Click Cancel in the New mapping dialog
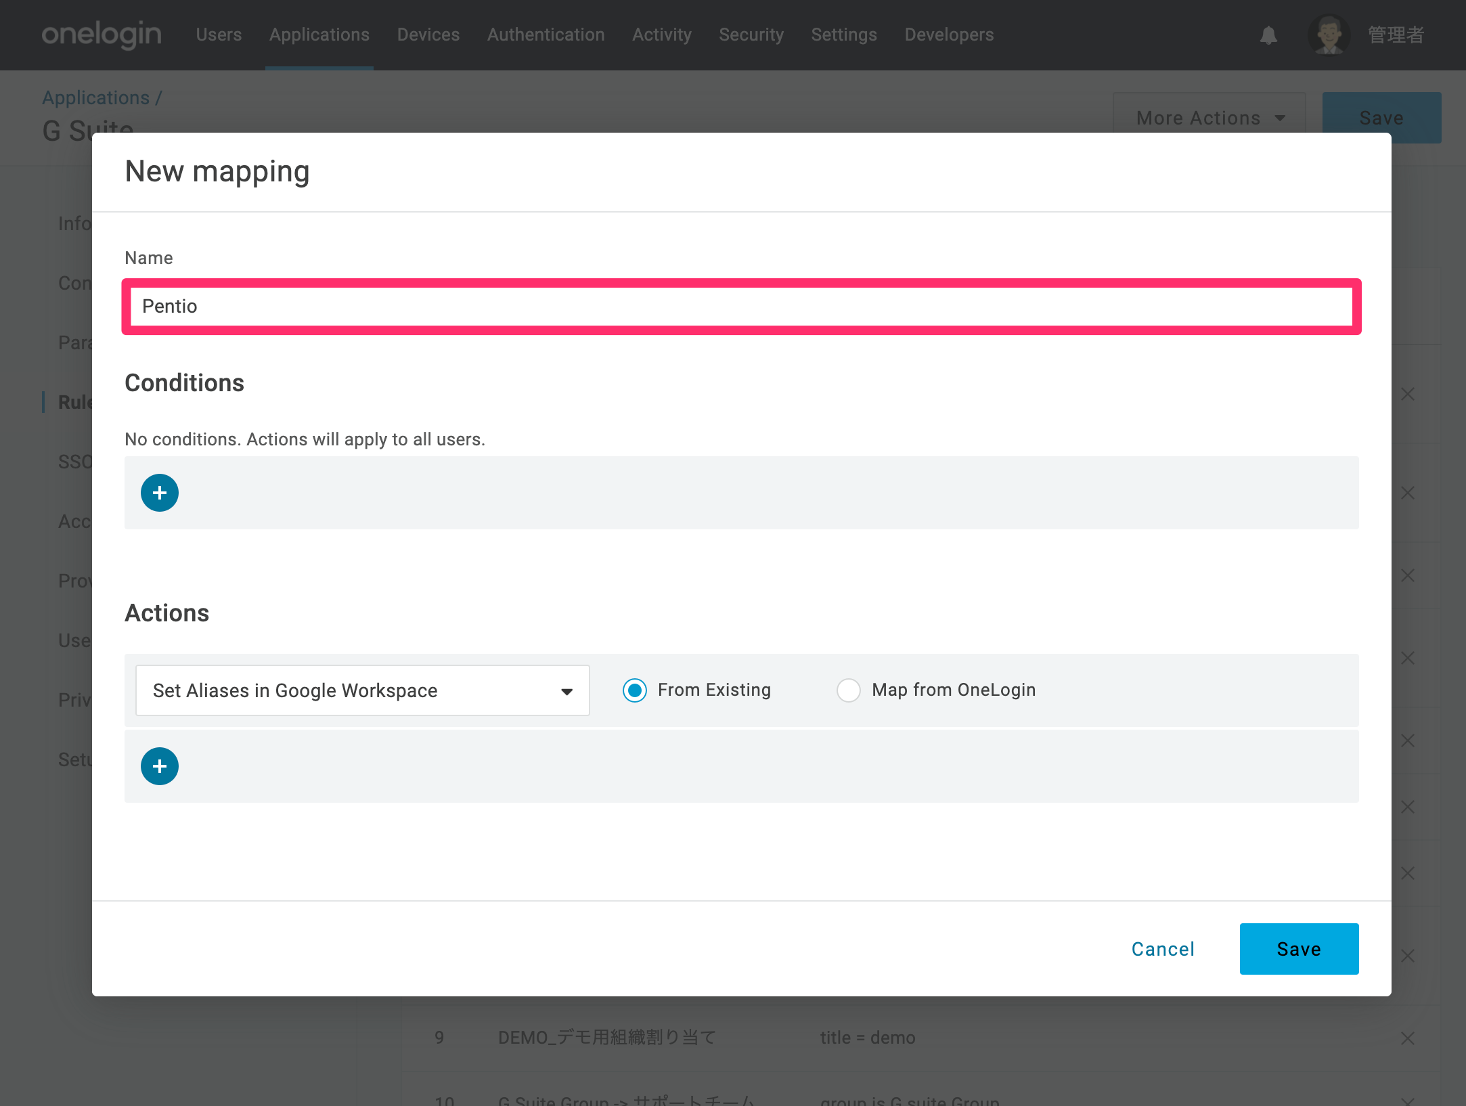This screenshot has width=1466, height=1106. (x=1163, y=949)
